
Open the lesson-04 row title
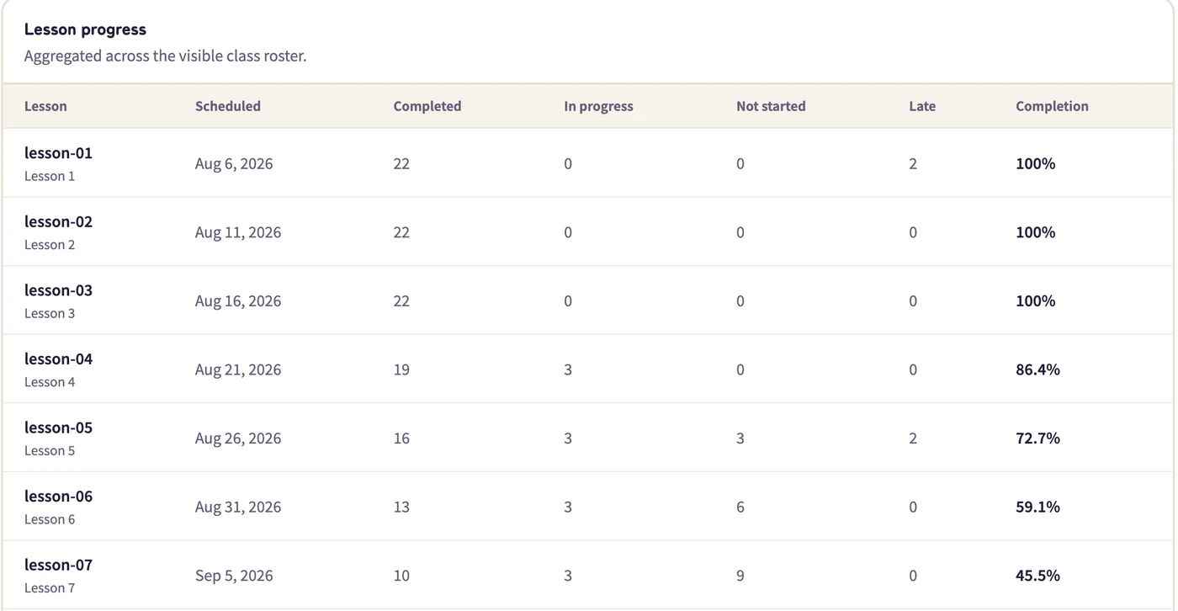coord(58,359)
